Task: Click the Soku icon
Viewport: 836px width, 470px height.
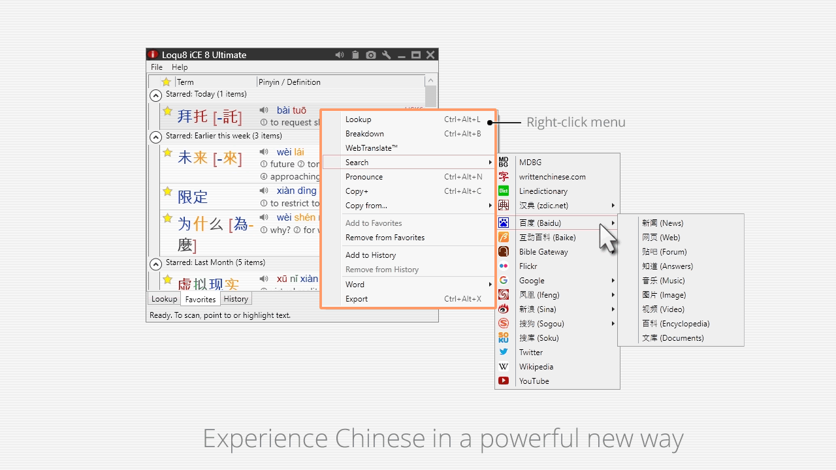Action: (x=504, y=337)
